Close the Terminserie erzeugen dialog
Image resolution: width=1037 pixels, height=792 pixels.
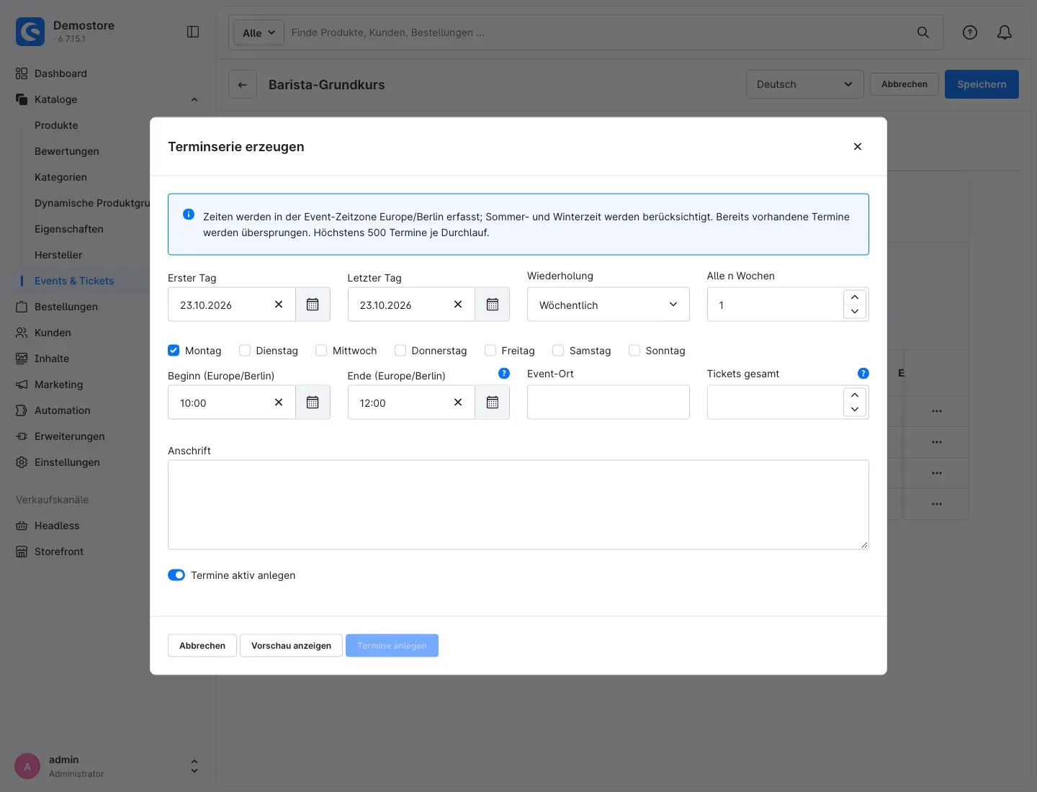coord(858,147)
